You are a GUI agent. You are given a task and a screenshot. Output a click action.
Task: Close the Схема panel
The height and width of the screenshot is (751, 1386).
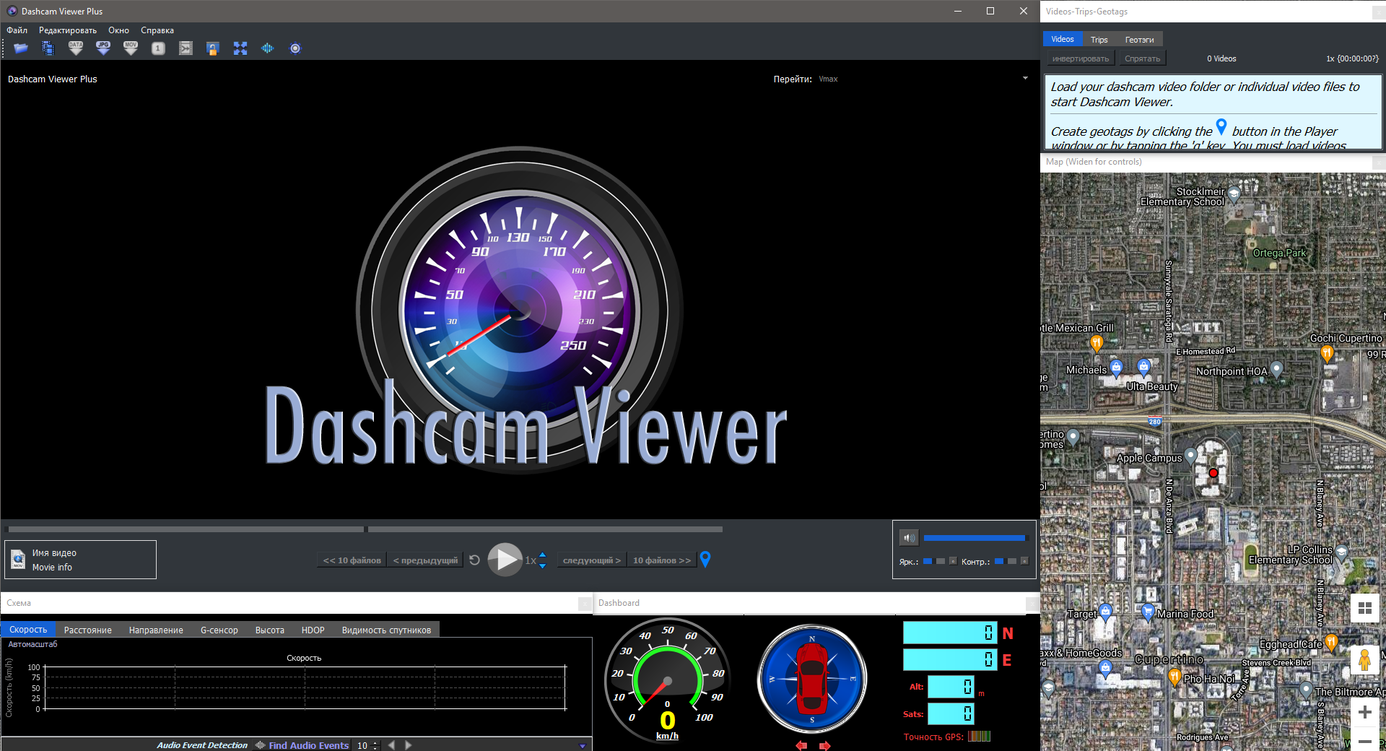(585, 603)
